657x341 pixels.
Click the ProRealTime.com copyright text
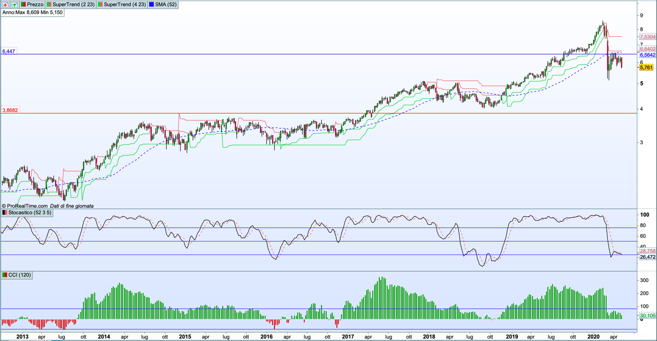tap(25, 206)
